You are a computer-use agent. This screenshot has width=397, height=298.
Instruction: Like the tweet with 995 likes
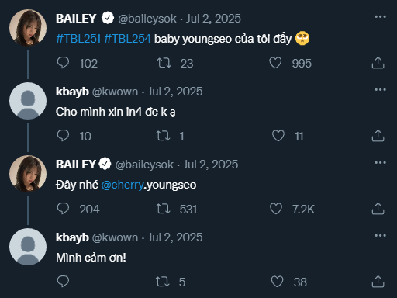coord(275,63)
